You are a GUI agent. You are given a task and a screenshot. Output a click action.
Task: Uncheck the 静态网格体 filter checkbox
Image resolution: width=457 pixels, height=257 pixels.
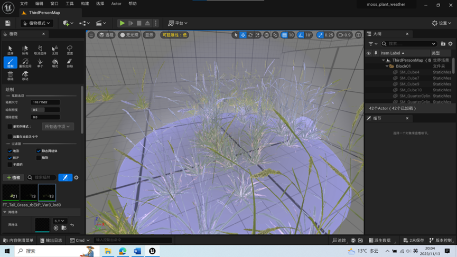coord(39,151)
